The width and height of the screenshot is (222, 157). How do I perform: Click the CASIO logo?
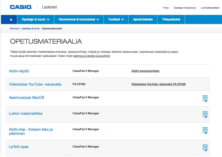21,7
